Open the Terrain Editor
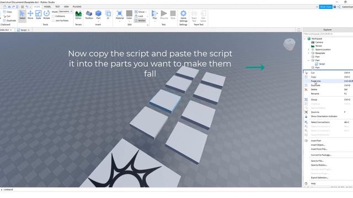Image resolution: width=353 pixels, height=198 pixels. [x=78, y=15]
